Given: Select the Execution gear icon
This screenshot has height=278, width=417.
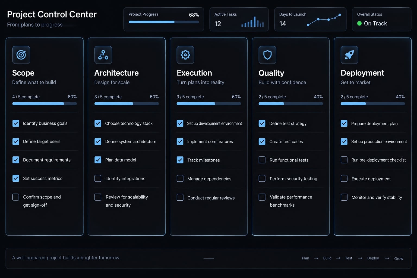Looking at the screenshot, I should click(x=185, y=55).
